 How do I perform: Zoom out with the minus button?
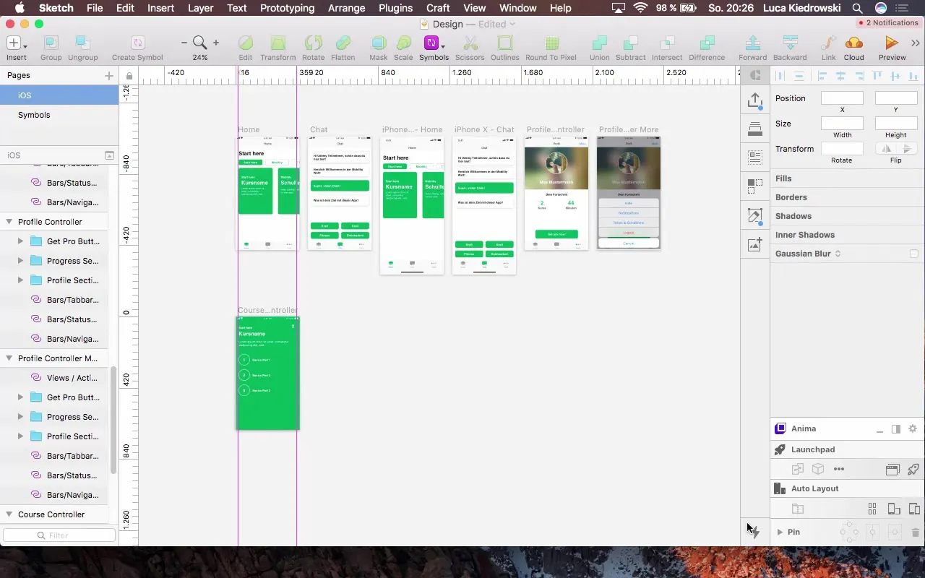coord(184,43)
